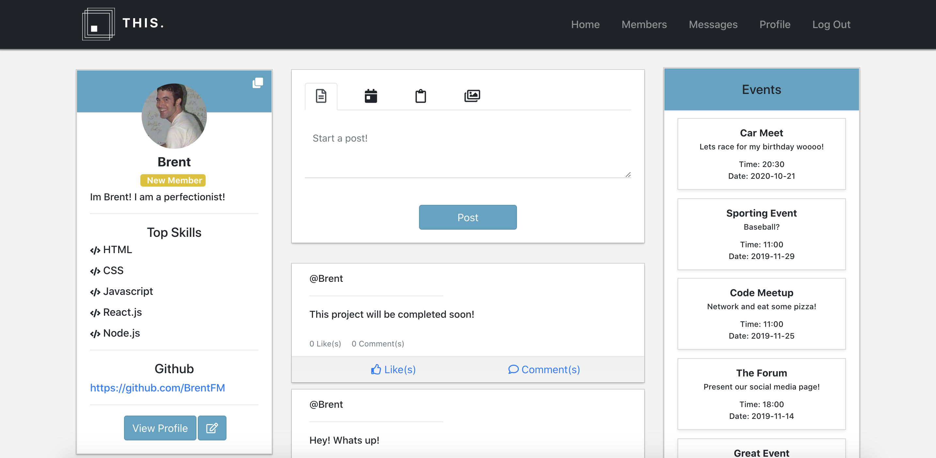Focus the Start a post text area

click(x=468, y=150)
